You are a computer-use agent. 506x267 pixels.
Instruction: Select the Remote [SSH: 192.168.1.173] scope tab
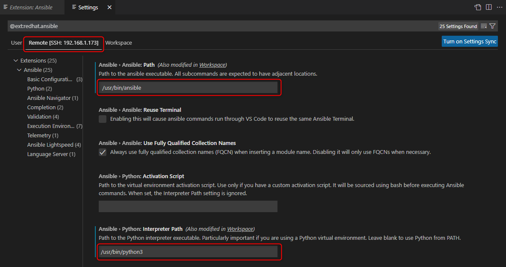click(x=63, y=43)
